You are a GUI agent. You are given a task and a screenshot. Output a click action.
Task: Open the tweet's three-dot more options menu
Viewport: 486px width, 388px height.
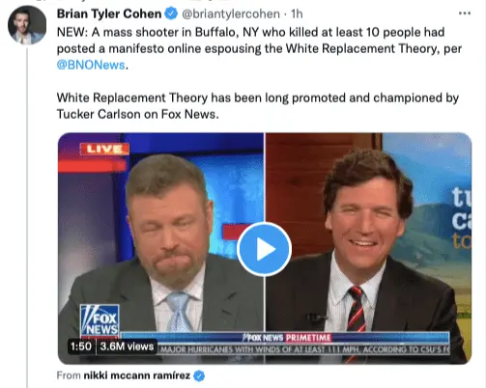click(x=465, y=14)
